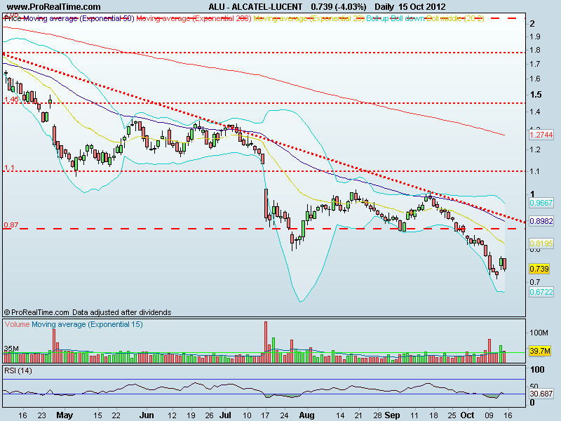
Task: Click the 35M volume level label
Action: 11,349
